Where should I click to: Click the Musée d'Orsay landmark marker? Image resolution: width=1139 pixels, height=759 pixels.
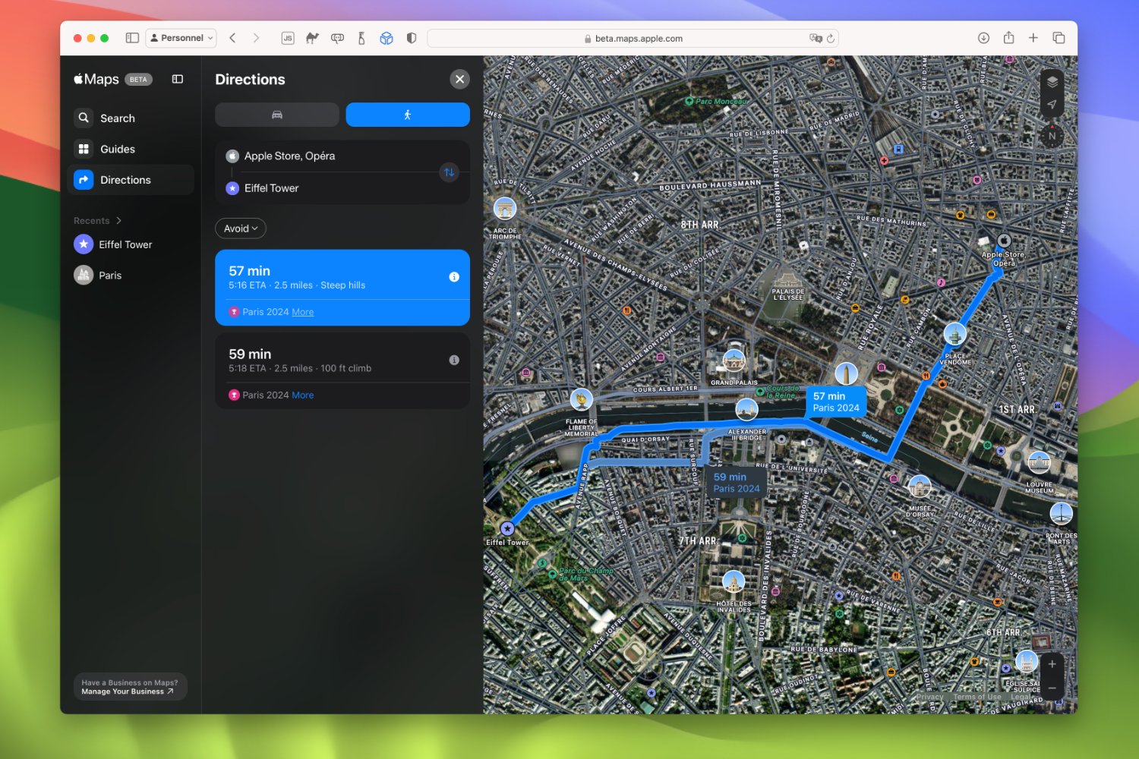coord(920,487)
